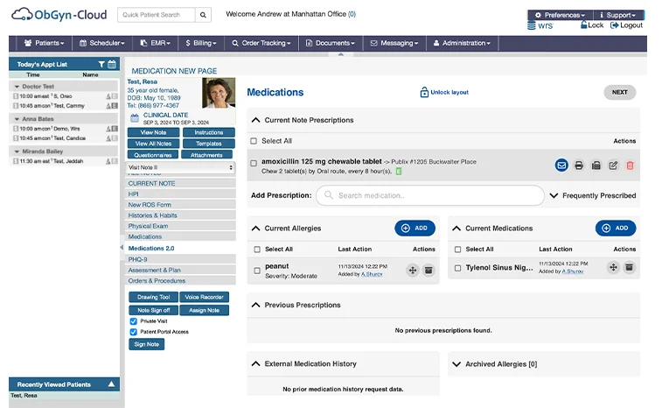The width and height of the screenshot is (662, 408).
Task: Edit the amoxicillin prescription with the pencil icon
Action: coord(613,165)
